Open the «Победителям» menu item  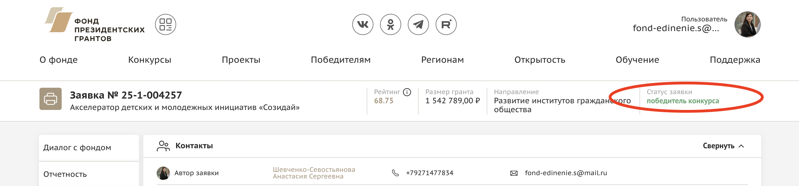tap(340, 59)
